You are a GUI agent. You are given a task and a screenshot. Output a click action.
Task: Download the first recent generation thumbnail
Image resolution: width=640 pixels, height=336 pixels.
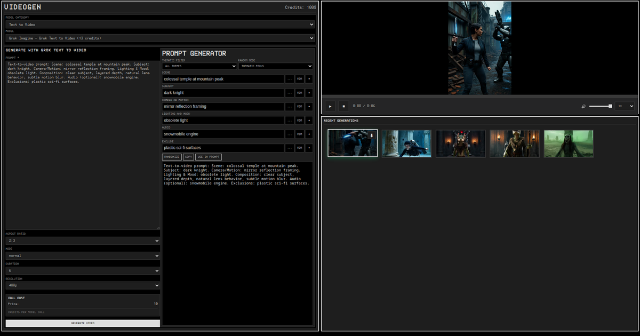coord(371,135)
